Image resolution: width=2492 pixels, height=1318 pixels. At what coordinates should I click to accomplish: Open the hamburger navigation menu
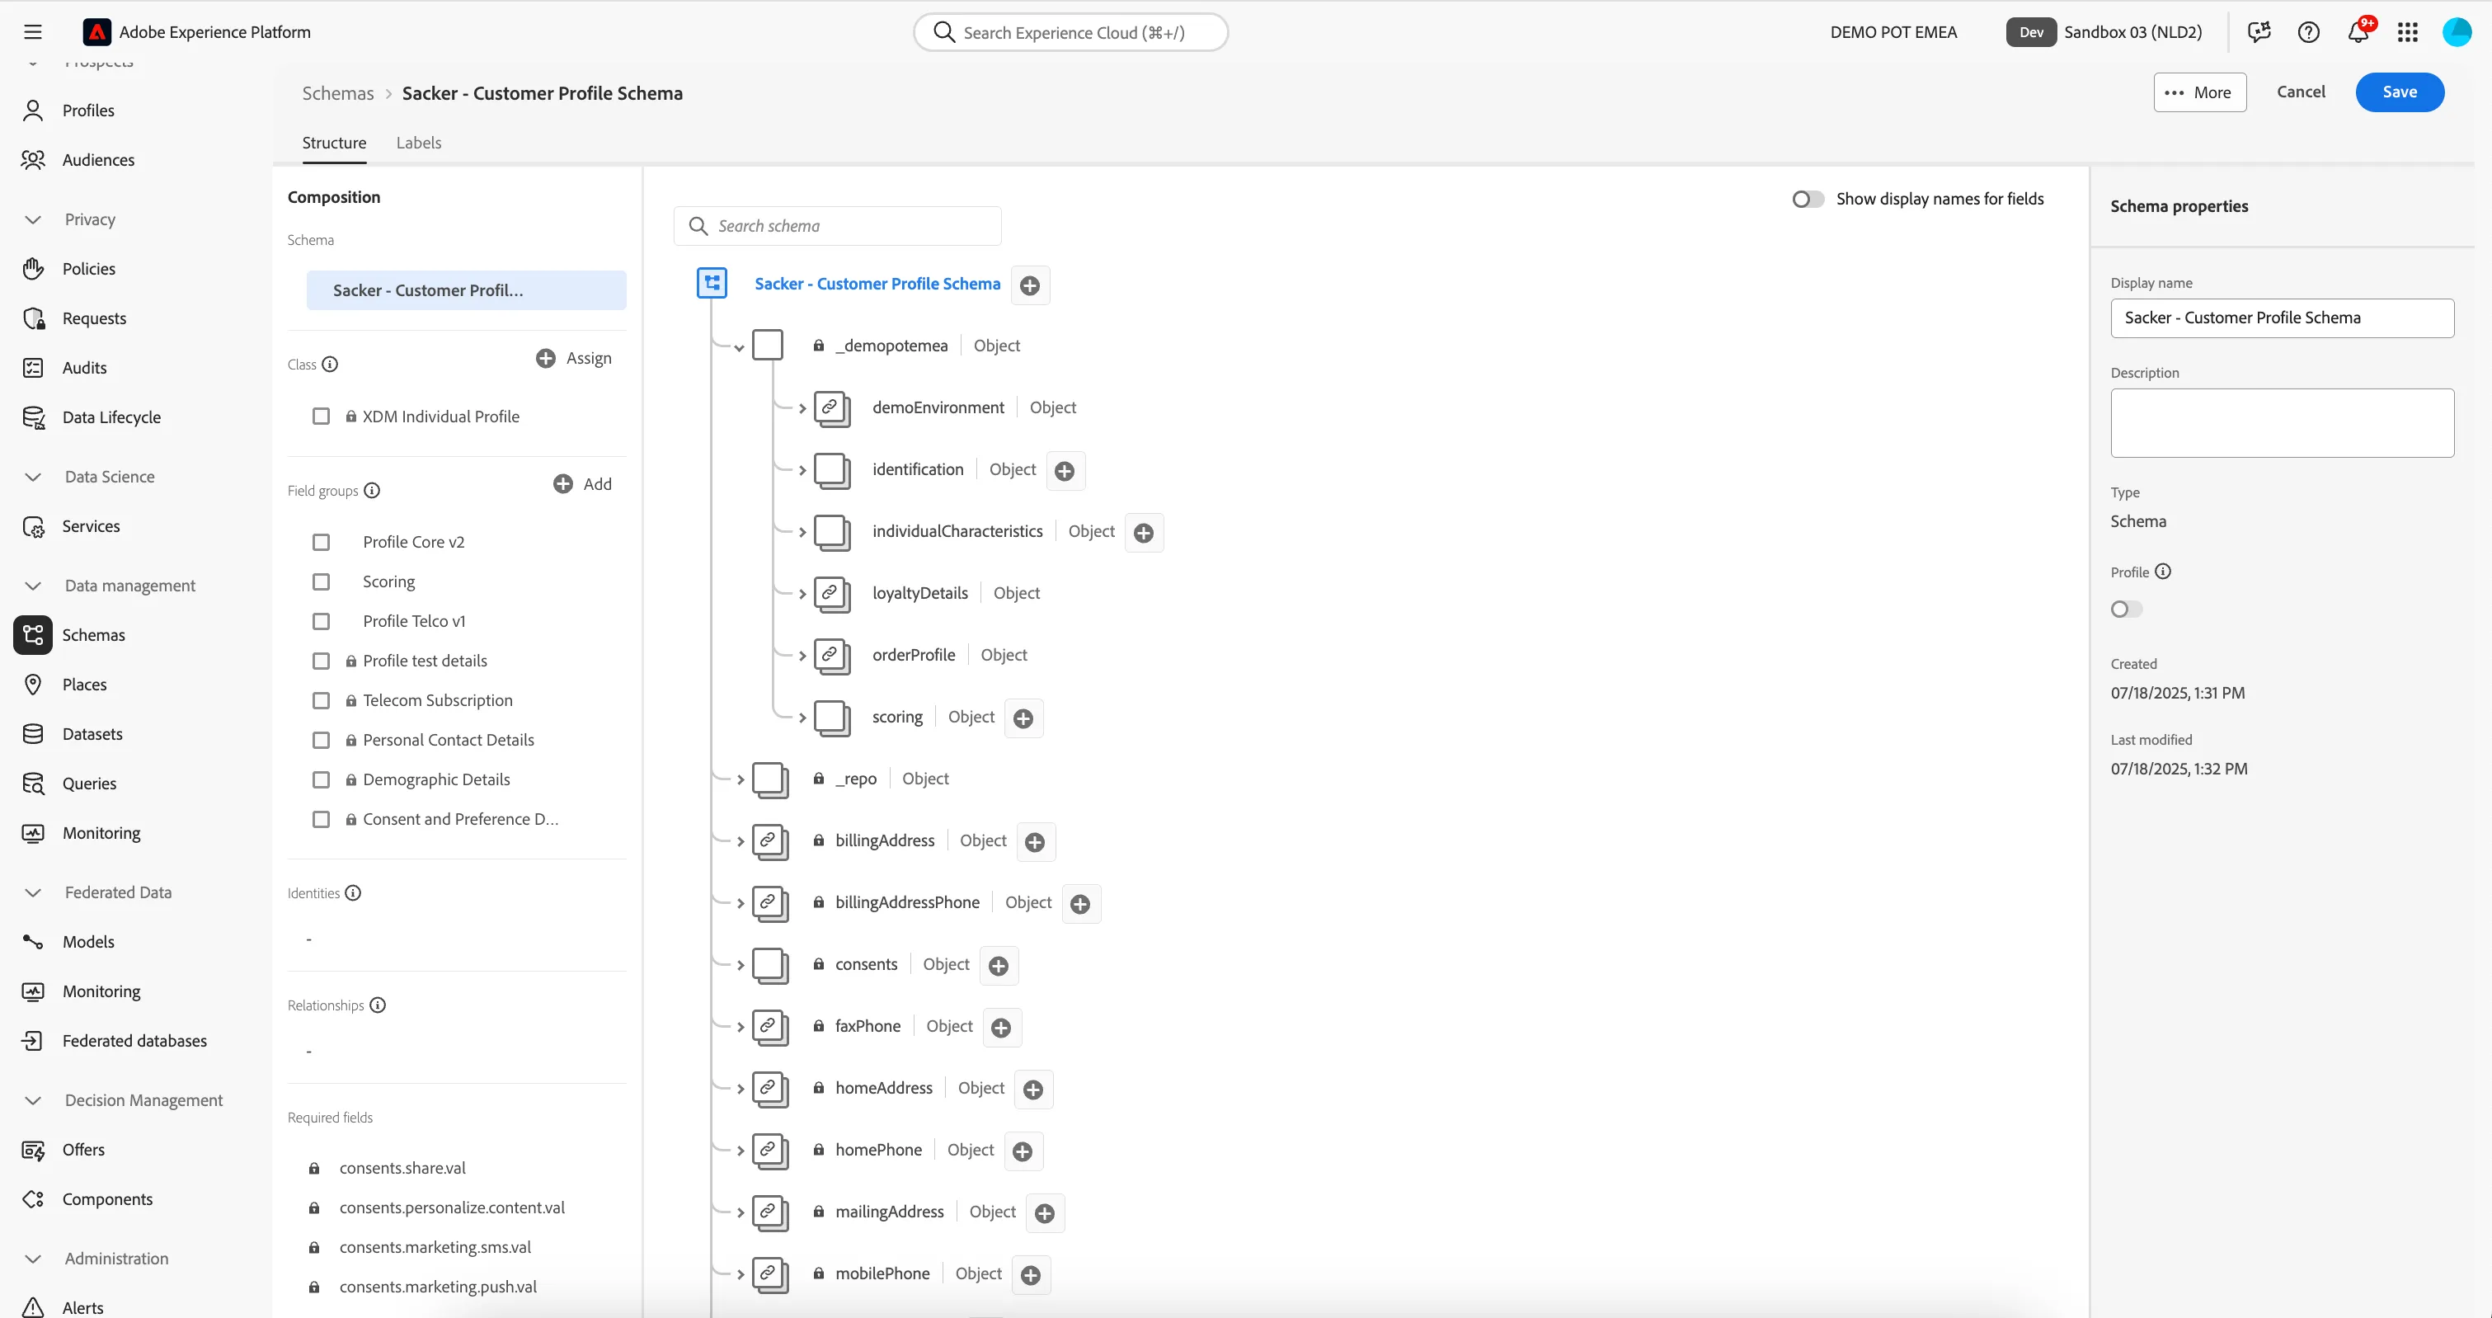point(33,32)
